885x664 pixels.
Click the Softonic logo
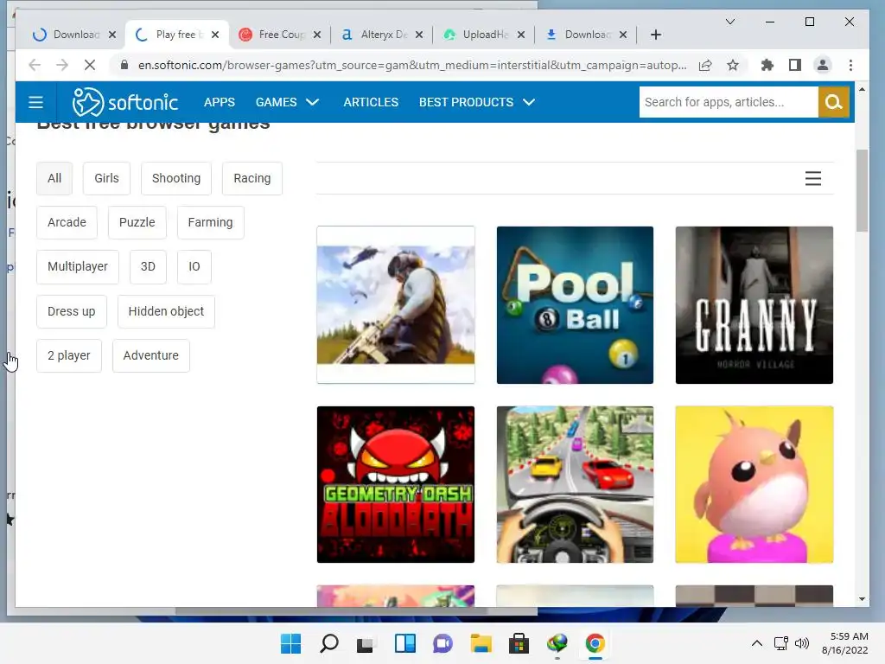coord(124,102)
